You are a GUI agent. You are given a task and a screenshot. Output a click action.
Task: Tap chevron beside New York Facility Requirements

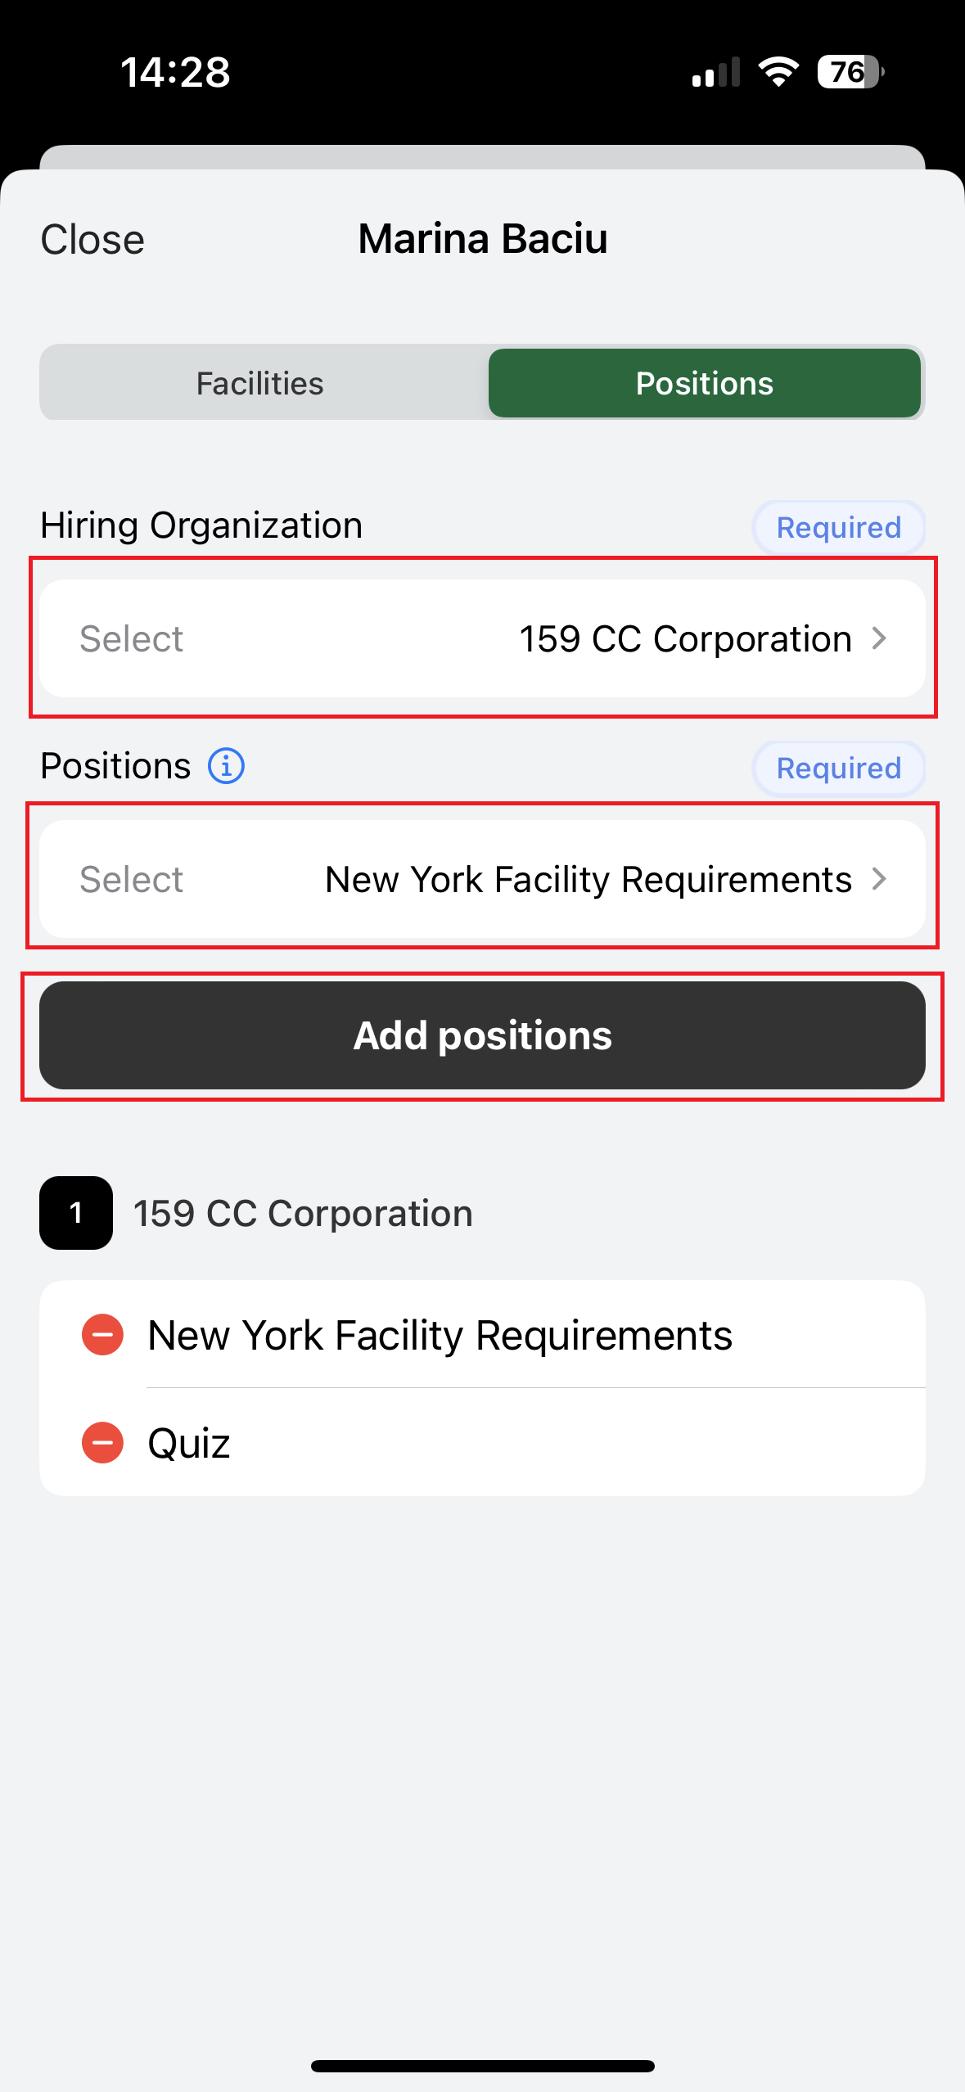coord(879,879)
